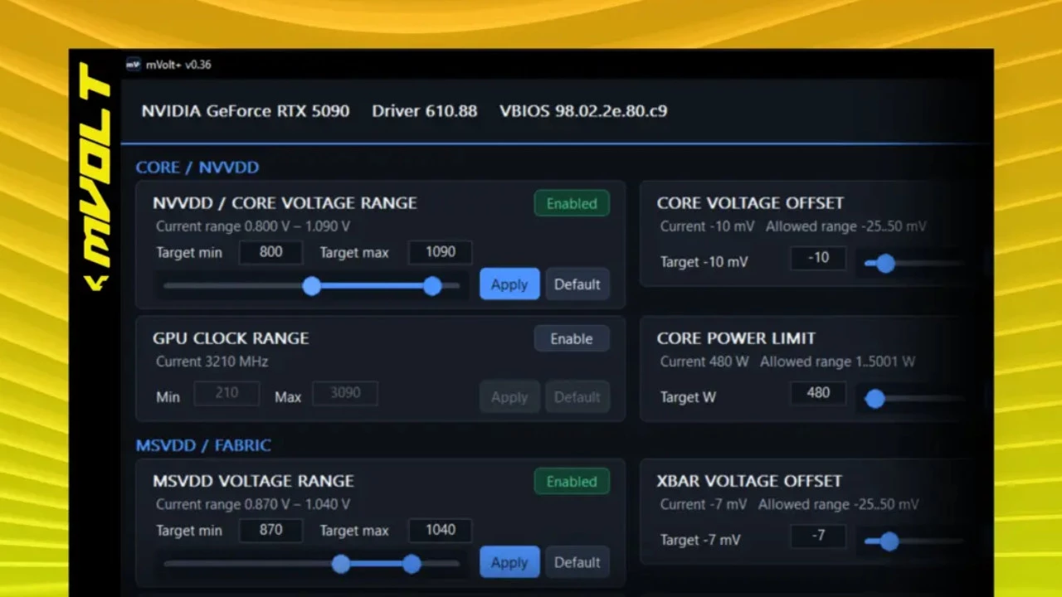Click the greyed Apply button for GPU clock range

pyautogui.click(x=509, y=397)
